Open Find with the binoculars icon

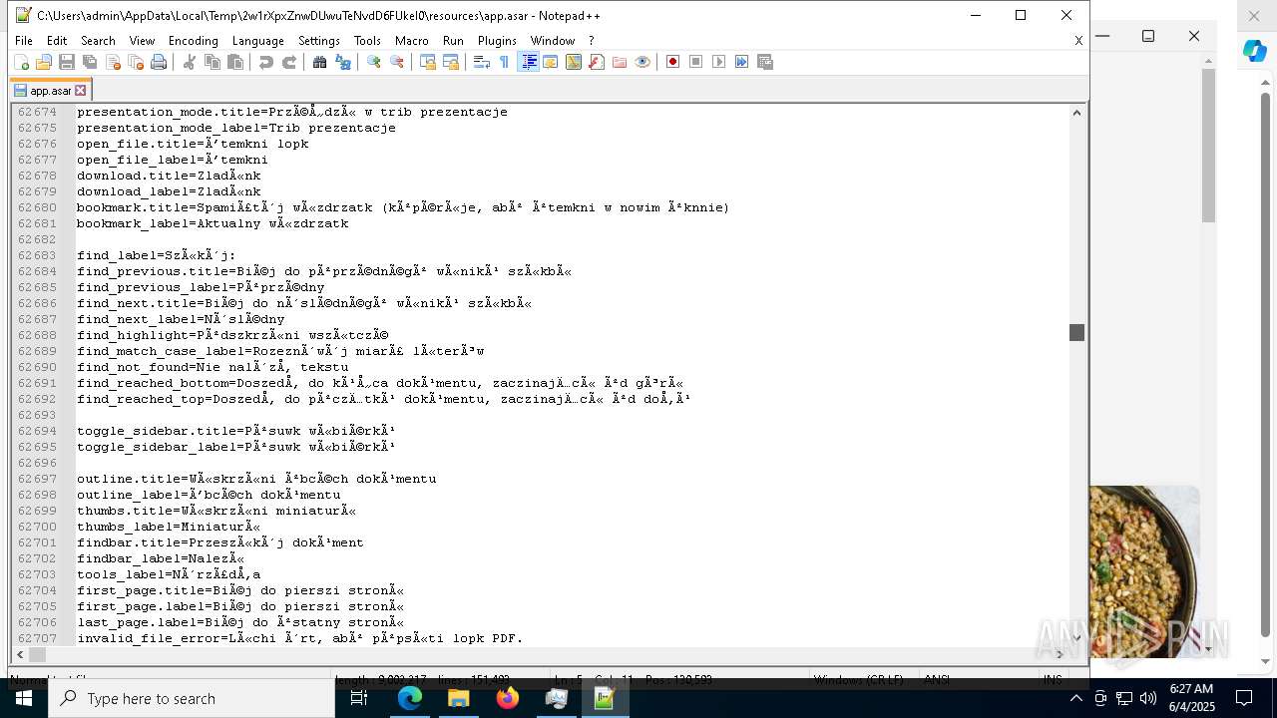[x=320, y=62]
